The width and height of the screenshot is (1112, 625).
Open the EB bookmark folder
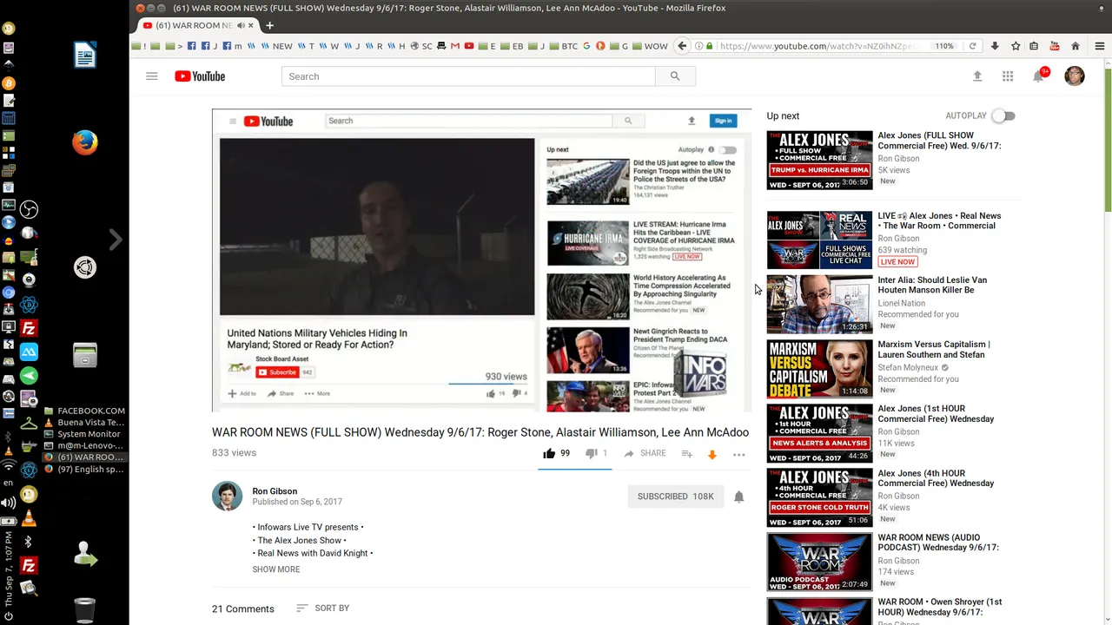coord(513,46)
